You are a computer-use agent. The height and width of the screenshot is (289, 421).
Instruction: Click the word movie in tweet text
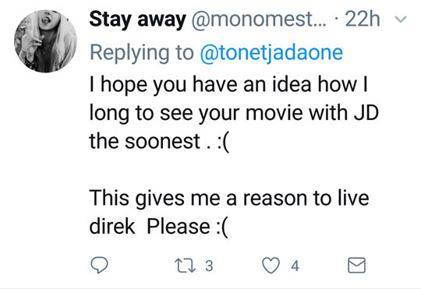(x=274, y=113)
